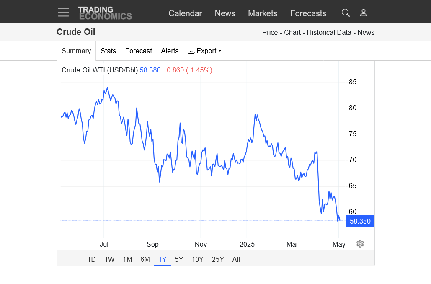Switch to the Stats tab
This screenshot has width=431, height=284.
[x=108, y=51]
